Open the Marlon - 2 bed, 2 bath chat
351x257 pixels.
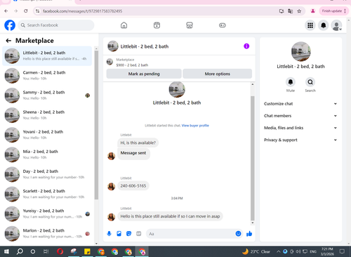(47, 234)
